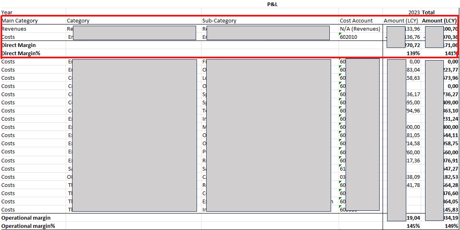Image resolution: width=460 pixels, height=230 pixels.
Task: Click the 139% direct margin value
Action: 414,54
